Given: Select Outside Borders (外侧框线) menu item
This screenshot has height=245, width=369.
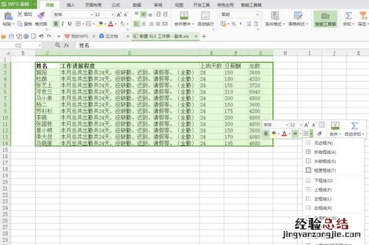Looking at the screenshot, I should click(x=333, y=161).
